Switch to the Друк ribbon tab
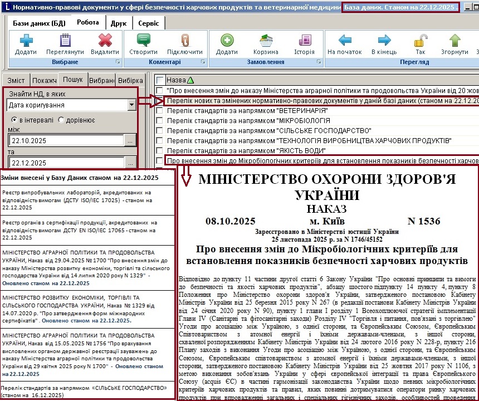Image resolution: width=479 pixels, height=401 pixels. [x=118, y=23]
